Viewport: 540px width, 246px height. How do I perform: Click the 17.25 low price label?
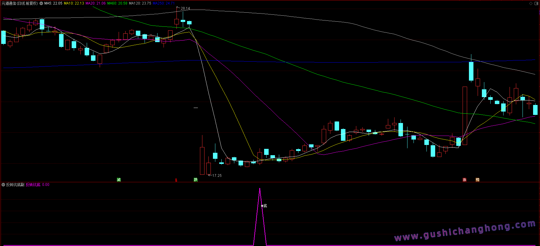(217, 176)
